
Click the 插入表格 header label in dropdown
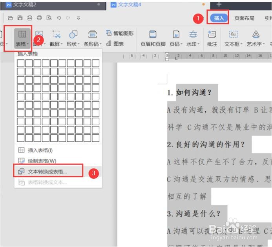(27, 54)
